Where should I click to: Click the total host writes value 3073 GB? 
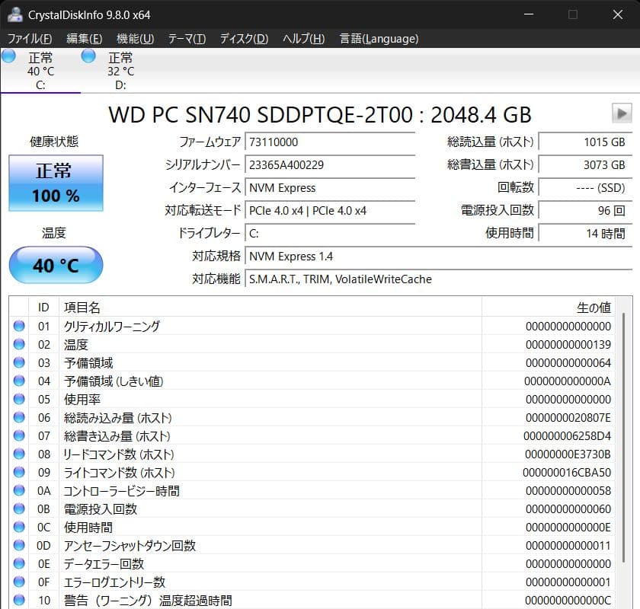click(585, 164)
